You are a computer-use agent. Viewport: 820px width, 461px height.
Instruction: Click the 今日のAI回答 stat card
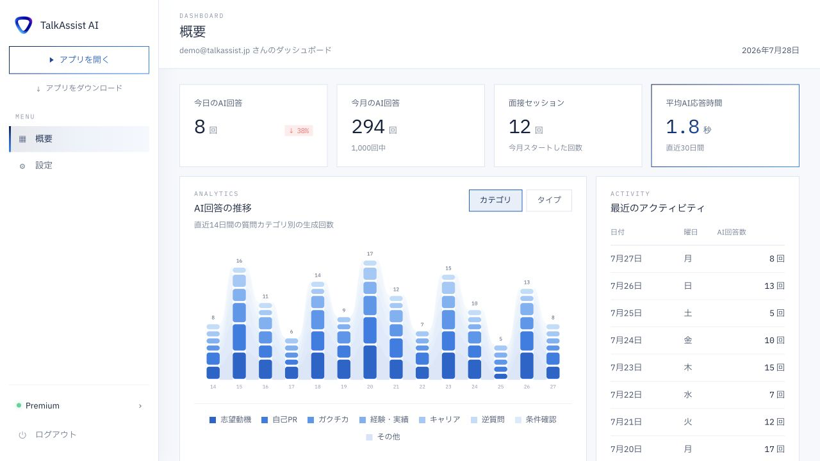(x=254, y=125)
